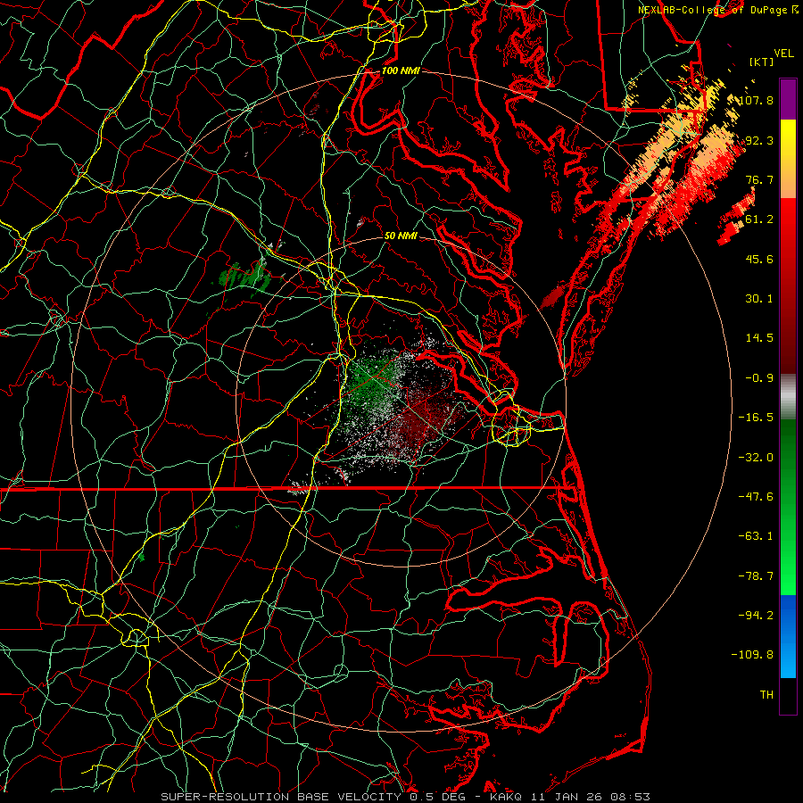Select the -32.0 legend value
803x803 pixels.
(756, 457)
